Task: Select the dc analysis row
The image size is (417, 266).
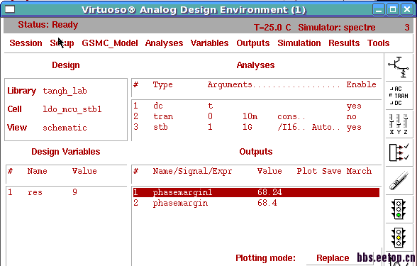Action: pyautogui.click(x=257, y=106)
